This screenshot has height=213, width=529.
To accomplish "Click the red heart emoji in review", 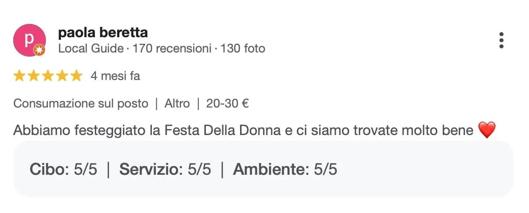I will coord(487,130).
